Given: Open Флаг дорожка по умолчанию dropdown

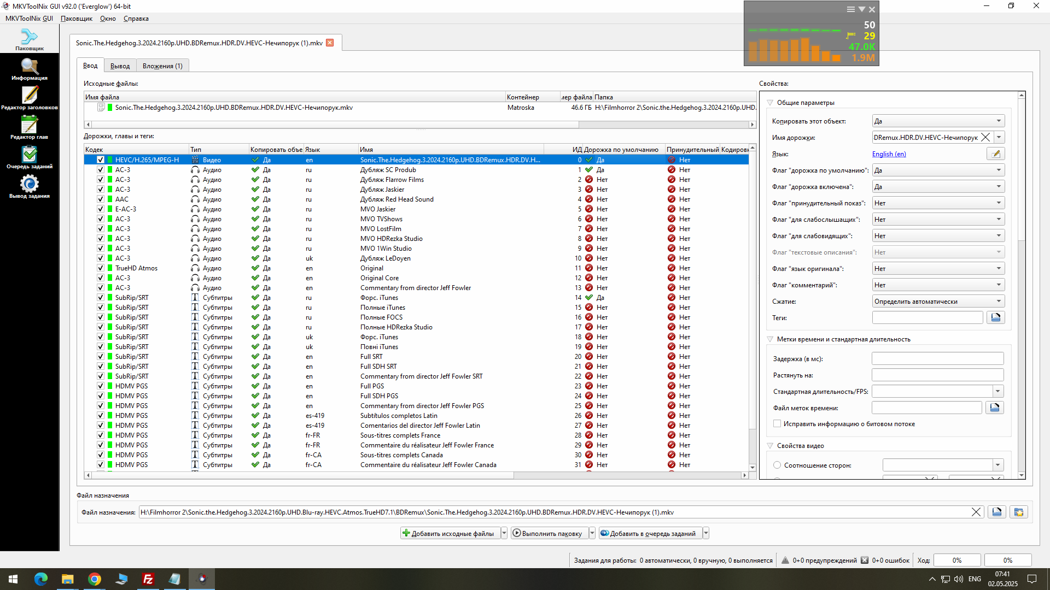Looking at the screenshot, I should (x=938, y=170).
